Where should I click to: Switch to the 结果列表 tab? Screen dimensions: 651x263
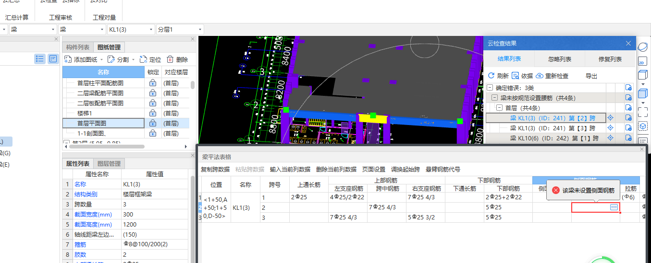509,59
